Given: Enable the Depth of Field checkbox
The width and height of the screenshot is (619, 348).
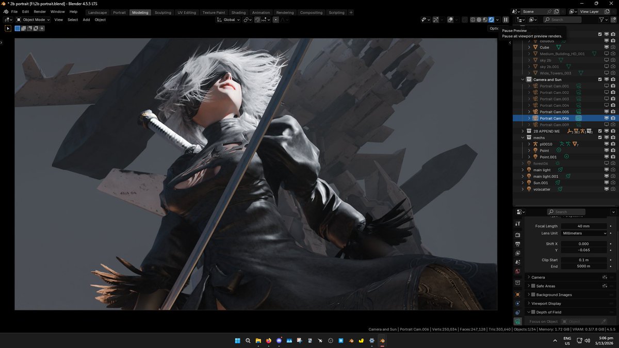Looking at the screenshot, I should [x=533, y=312].
